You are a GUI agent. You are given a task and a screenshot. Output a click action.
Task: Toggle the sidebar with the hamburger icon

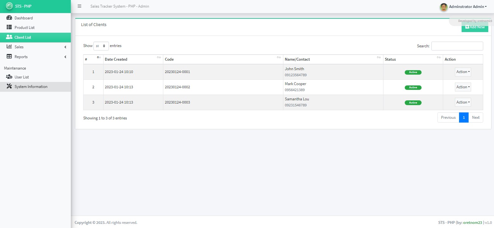tap(79, 6)
